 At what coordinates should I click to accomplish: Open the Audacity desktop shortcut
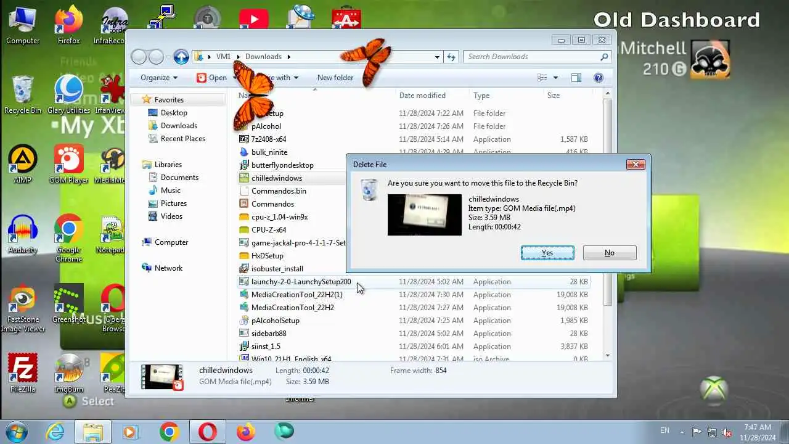(23, 234)
